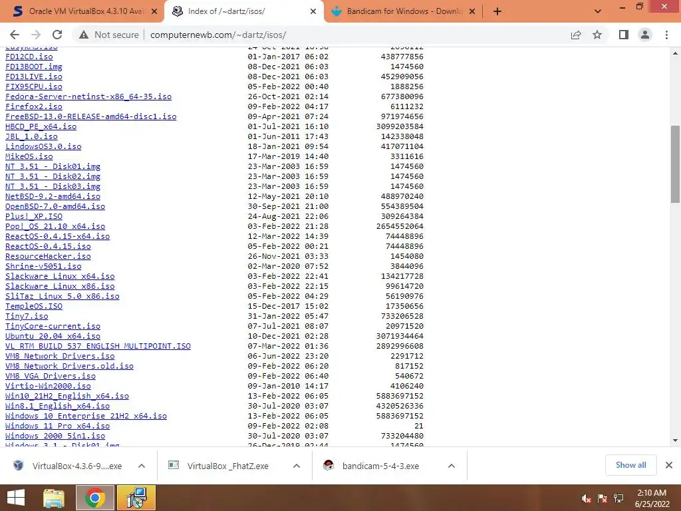Switch to the Bandicam for Windows tab
Viewport: 681px width, 511px height.
click(x=402, y=12)
